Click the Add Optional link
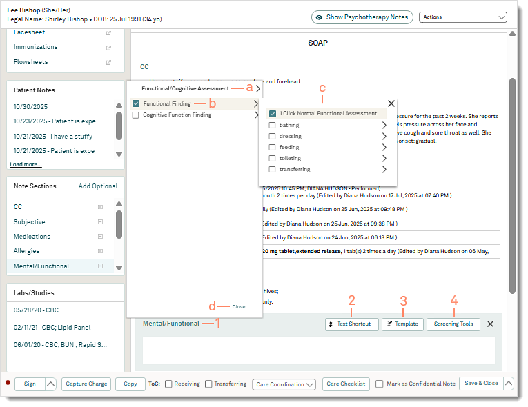Image resolution: width=528 pixels, height=407 pixels. tap(98, 186)
